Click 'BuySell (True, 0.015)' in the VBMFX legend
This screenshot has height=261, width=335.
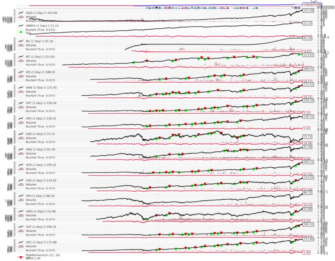pos(40,30)
